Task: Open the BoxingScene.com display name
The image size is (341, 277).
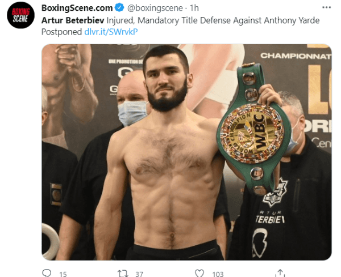Action: [77, 8]
